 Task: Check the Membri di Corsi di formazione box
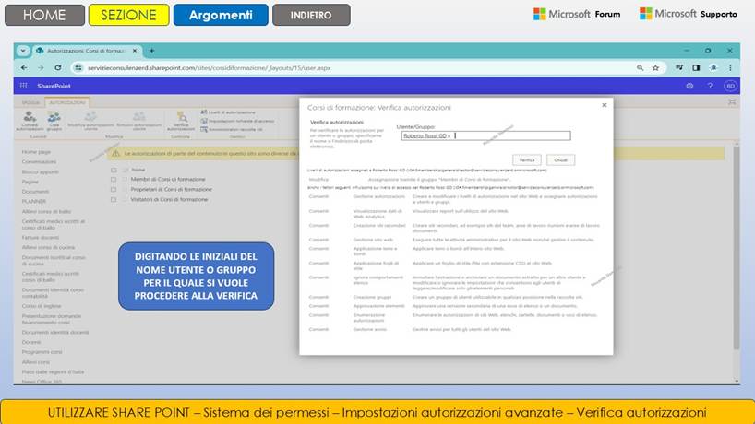pyautogui.click(x=114, y=180)
